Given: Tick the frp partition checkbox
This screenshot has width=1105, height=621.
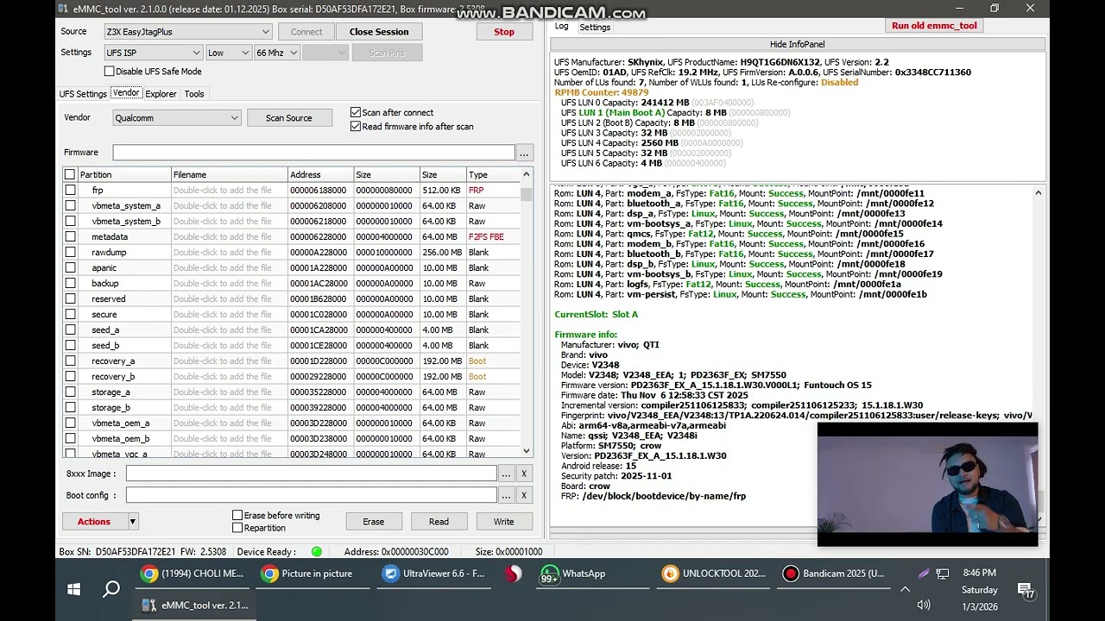Looking at the screenshot, I should tap(70, 190).
